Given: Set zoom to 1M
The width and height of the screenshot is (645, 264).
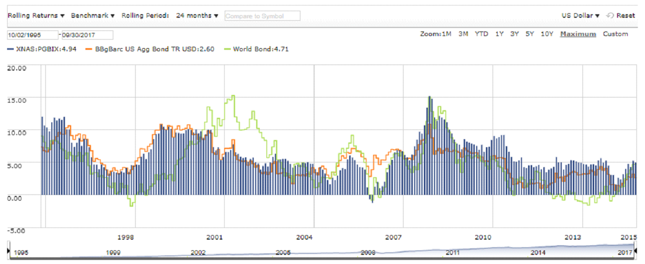Looking at the screenshot, I should [x=446, y=34].
